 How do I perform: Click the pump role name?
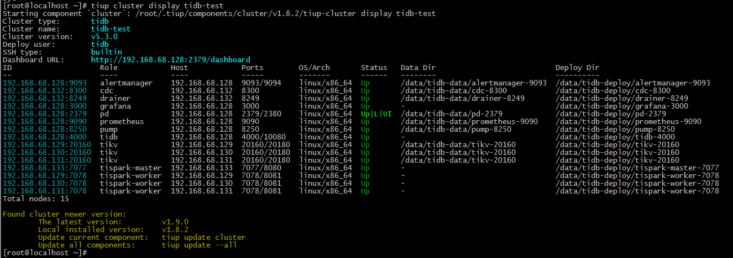click(109, 129)
